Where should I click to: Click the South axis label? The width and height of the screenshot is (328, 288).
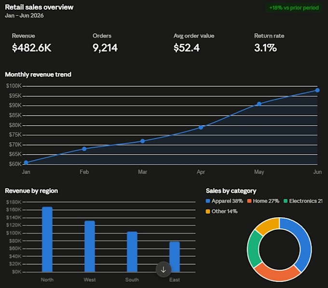(x=132, y=280)
